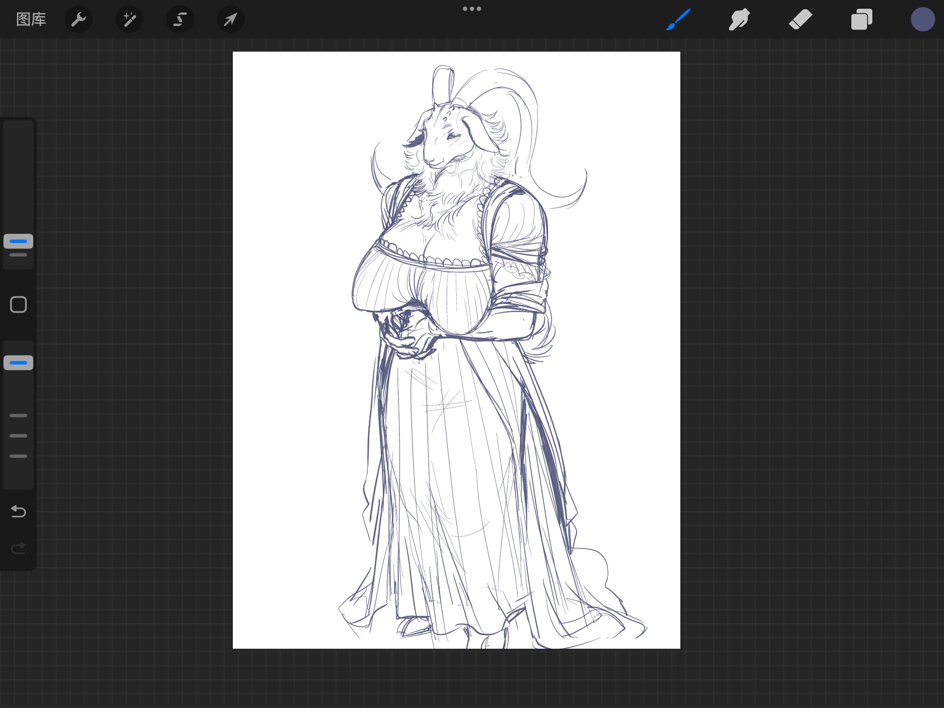Open the Adjustments magic wand menu
944x708 pixels.
tap(129, 19)
